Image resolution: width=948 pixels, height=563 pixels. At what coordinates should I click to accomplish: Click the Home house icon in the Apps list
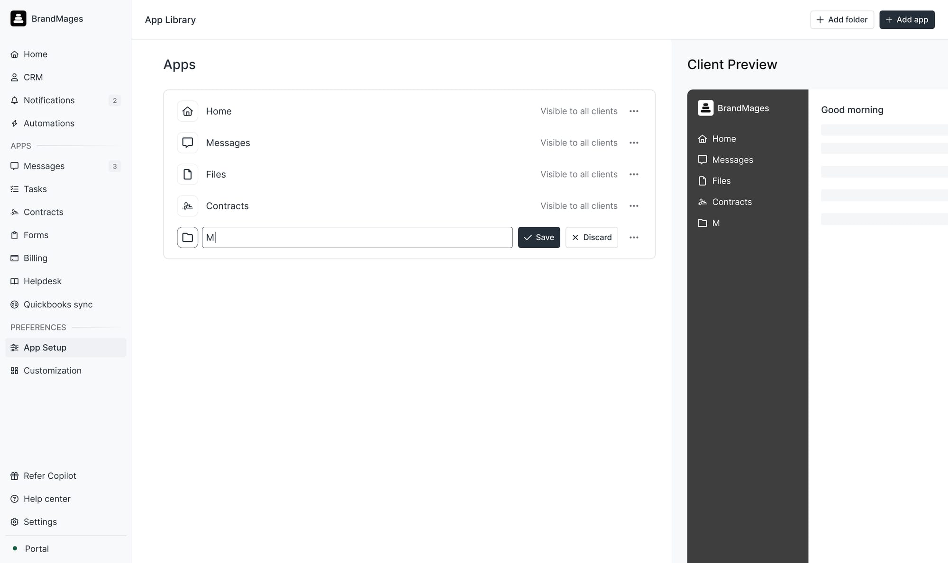click(x=187, y=111)
